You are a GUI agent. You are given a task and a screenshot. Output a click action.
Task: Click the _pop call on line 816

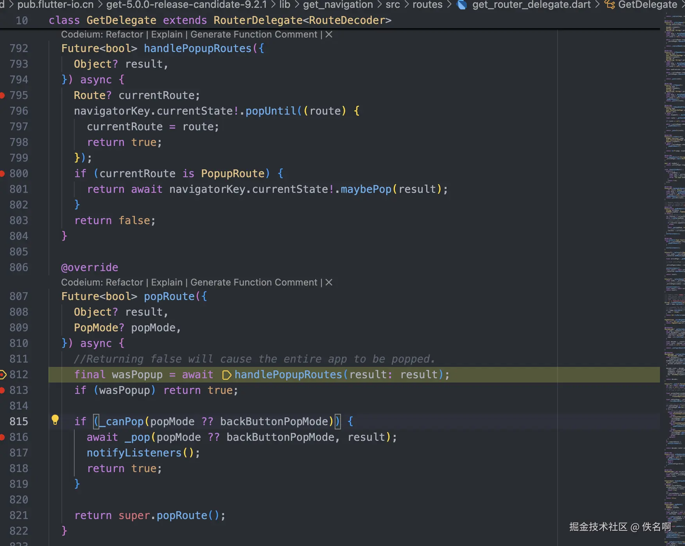(137, 437)
